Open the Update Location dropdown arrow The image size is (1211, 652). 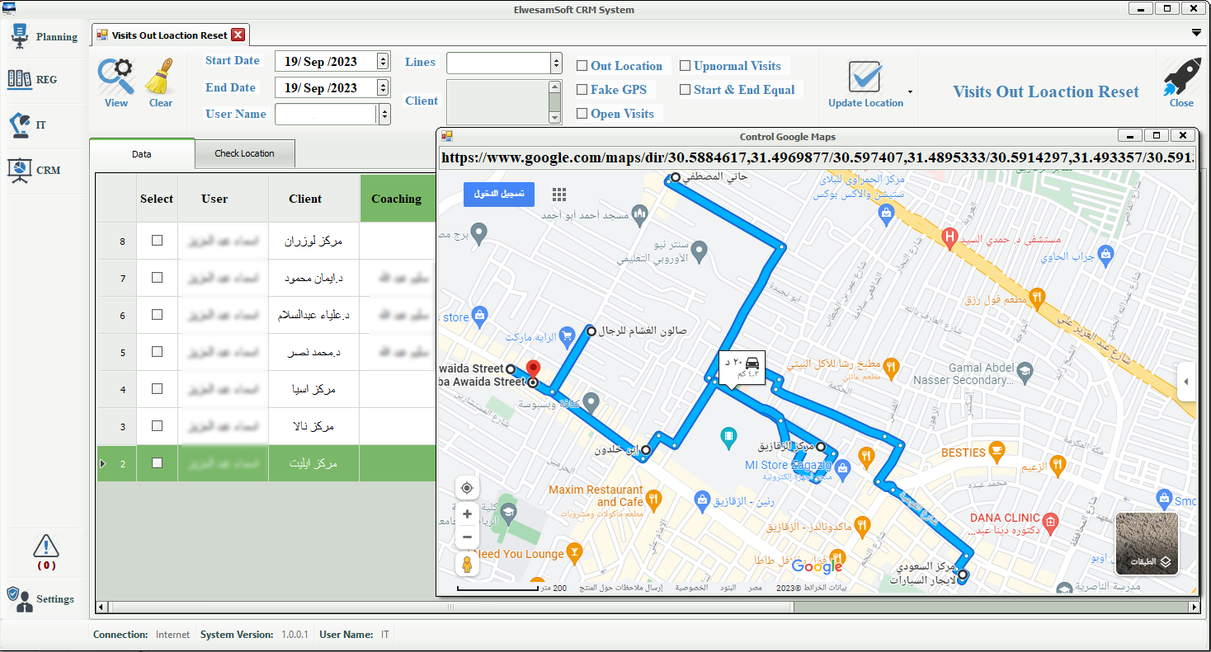click(x=911, y=91)
